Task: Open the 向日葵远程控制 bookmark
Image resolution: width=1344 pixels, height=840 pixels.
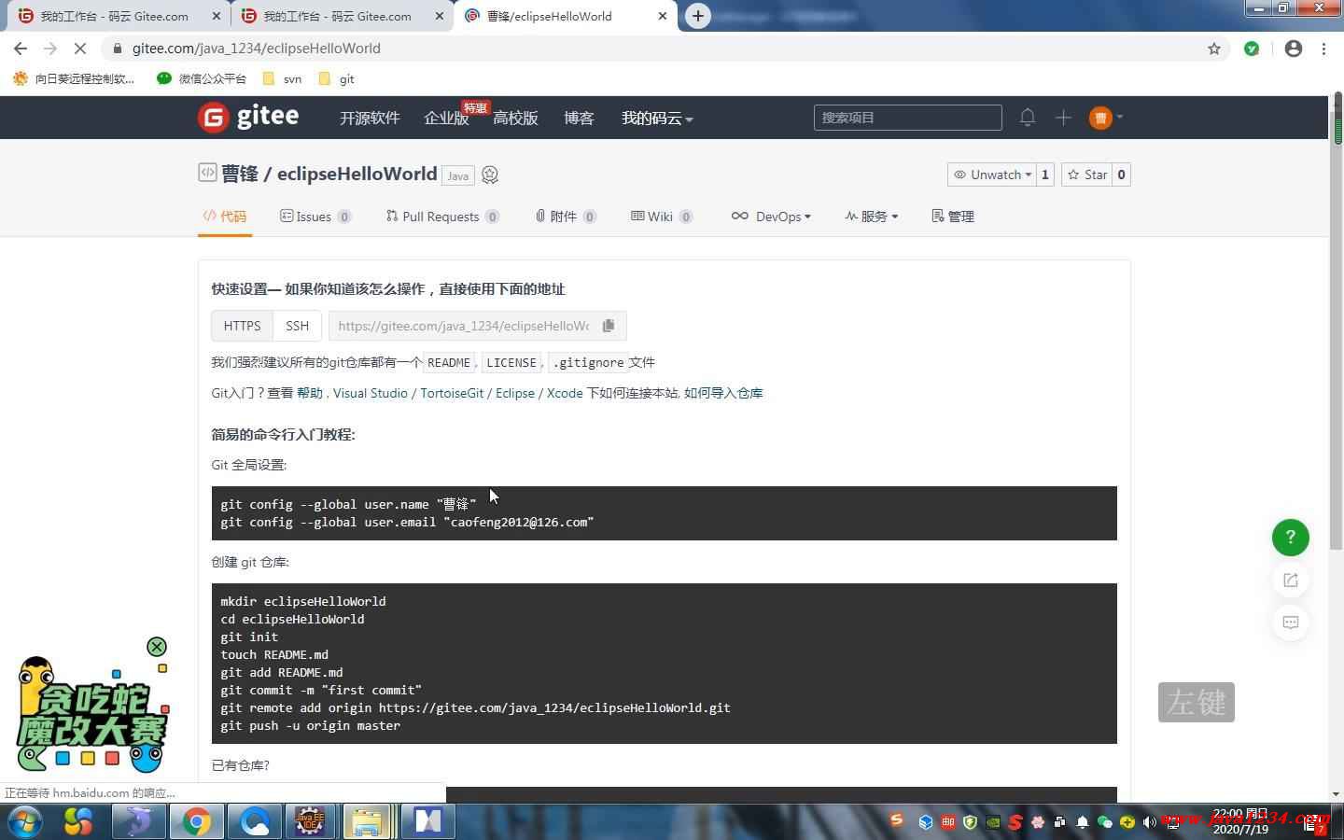Action: 74,78
